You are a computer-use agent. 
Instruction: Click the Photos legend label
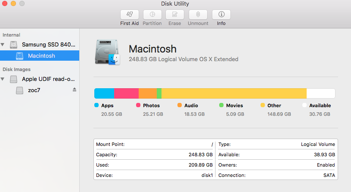click(151, 105)
